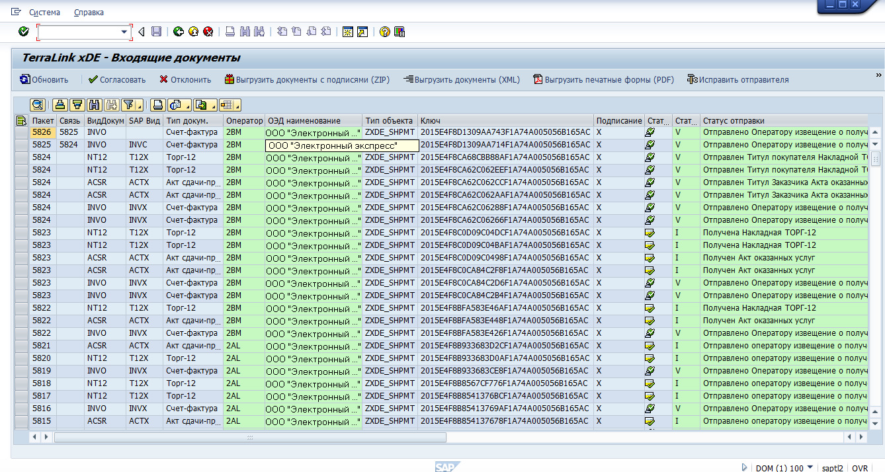
Task: Open the Views dropdown in grid toolbar
Action: pos(179,104)
